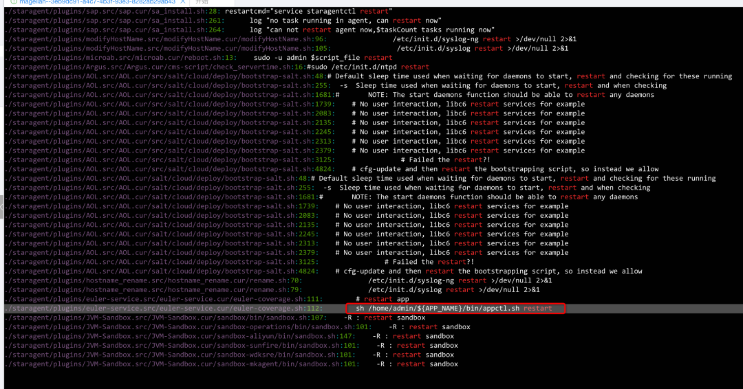Click the modifyHostName.sh:105 syslog restart line
Viewport: 743px width, 389px height.
(482, 49)
